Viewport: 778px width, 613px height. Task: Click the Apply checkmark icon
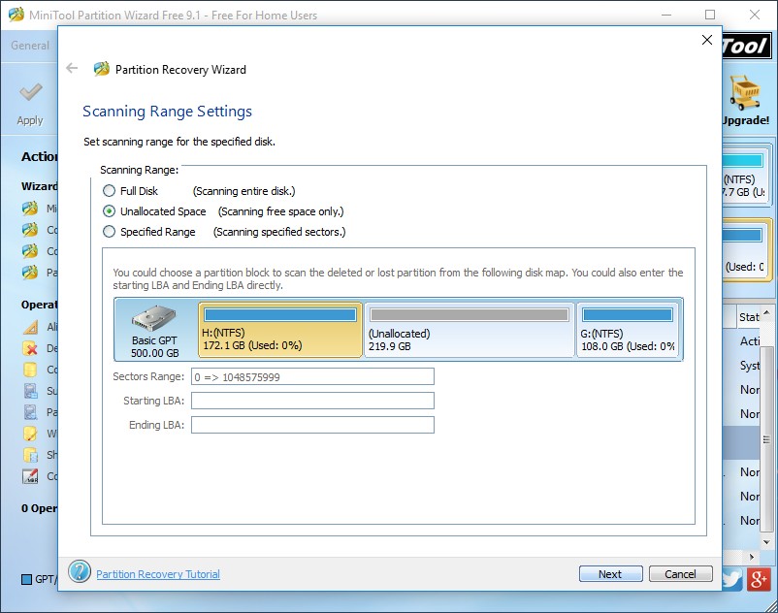tap(30, 94)
